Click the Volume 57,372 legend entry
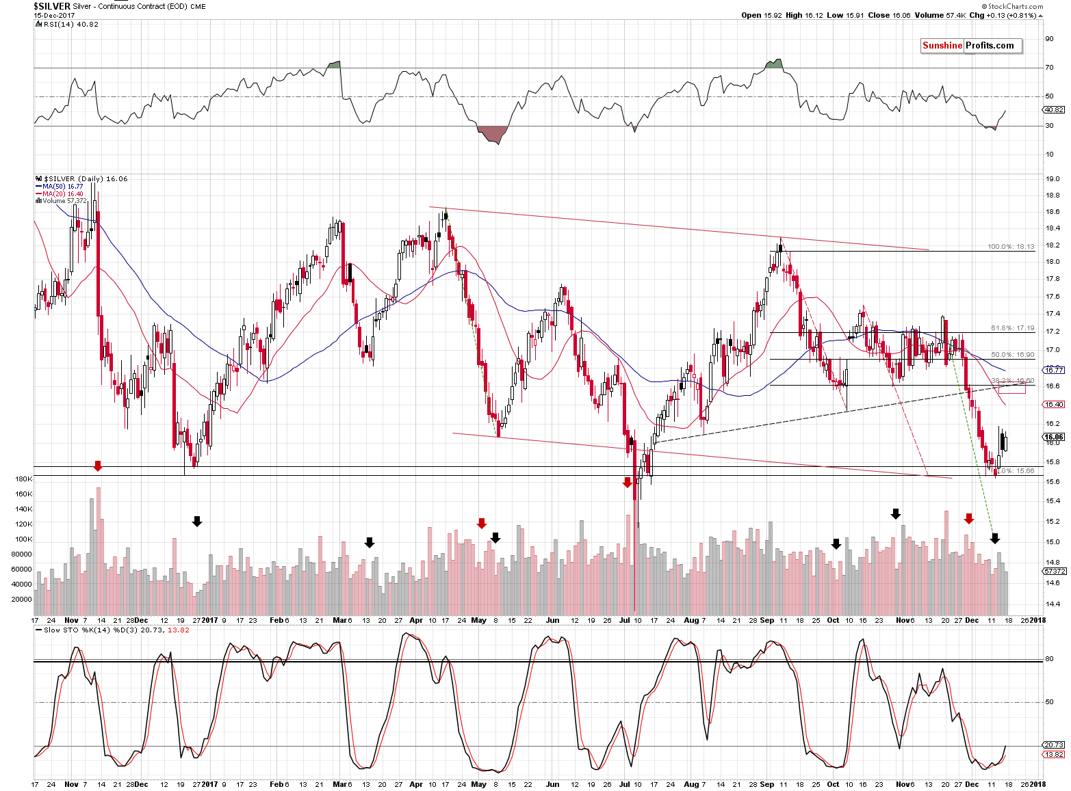Screen dimensions: 1071x791 64,201
